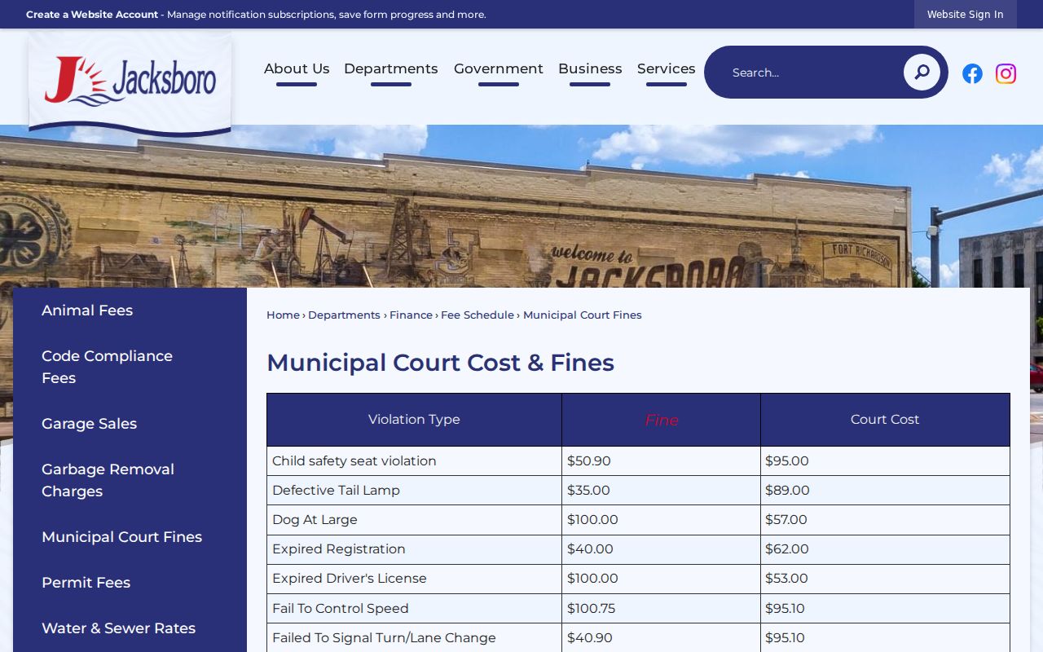The image size is (1043, 652).
Task: Select the Failed To Signal Turn/Lane Change cell
Action: point(414,638)
